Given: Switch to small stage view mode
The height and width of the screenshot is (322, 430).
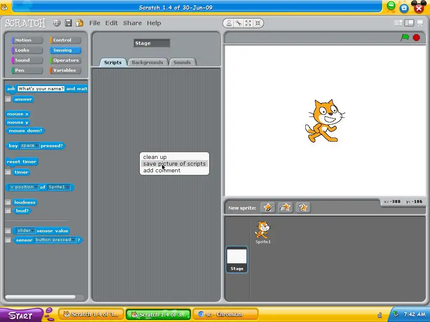Looking at the screenshot, I should pos(398,23).
